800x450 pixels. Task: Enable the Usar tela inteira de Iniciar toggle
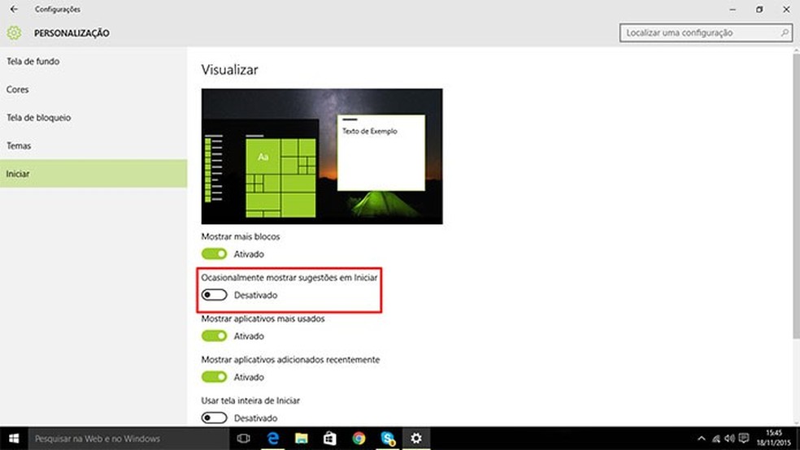point(215,418)
